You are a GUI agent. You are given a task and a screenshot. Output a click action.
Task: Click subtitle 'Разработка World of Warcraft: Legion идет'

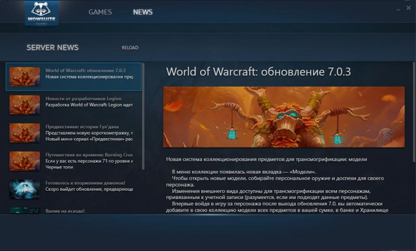point(89,104)
